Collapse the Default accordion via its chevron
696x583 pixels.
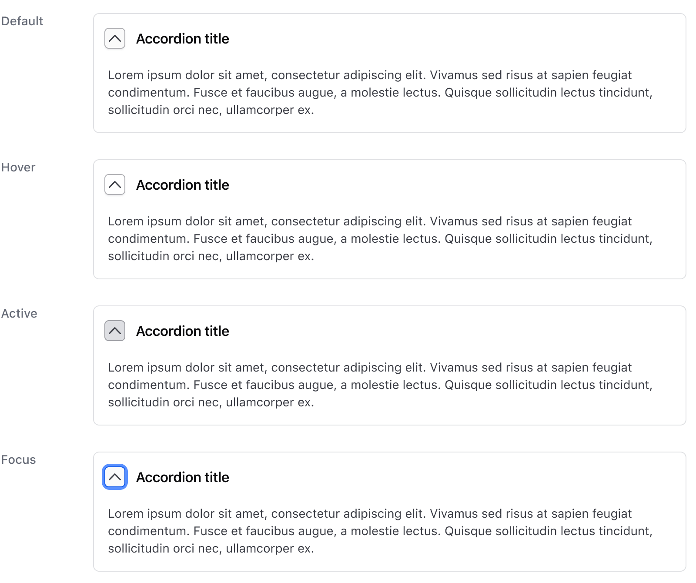(115, 39)
